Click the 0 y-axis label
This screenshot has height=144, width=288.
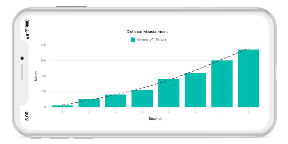tap(45, 107)
